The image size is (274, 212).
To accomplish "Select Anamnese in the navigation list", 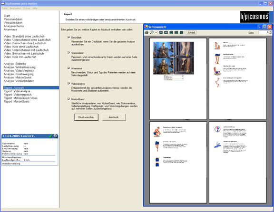I will coord(10,29).
